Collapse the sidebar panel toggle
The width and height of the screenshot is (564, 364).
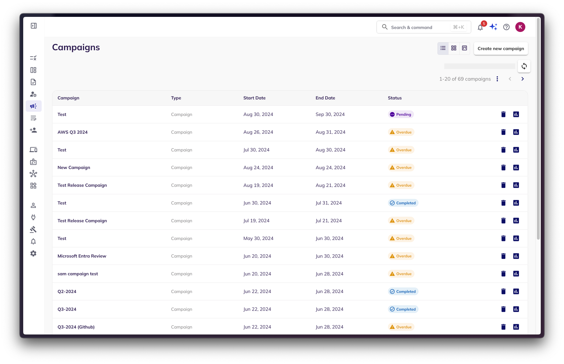pos(34,26)
